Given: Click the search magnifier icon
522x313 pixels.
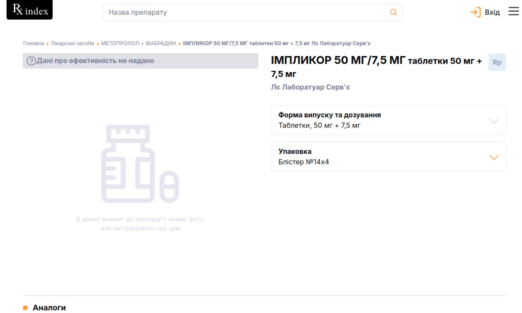Looking at the screenshot, I should (x=394, y=12).
